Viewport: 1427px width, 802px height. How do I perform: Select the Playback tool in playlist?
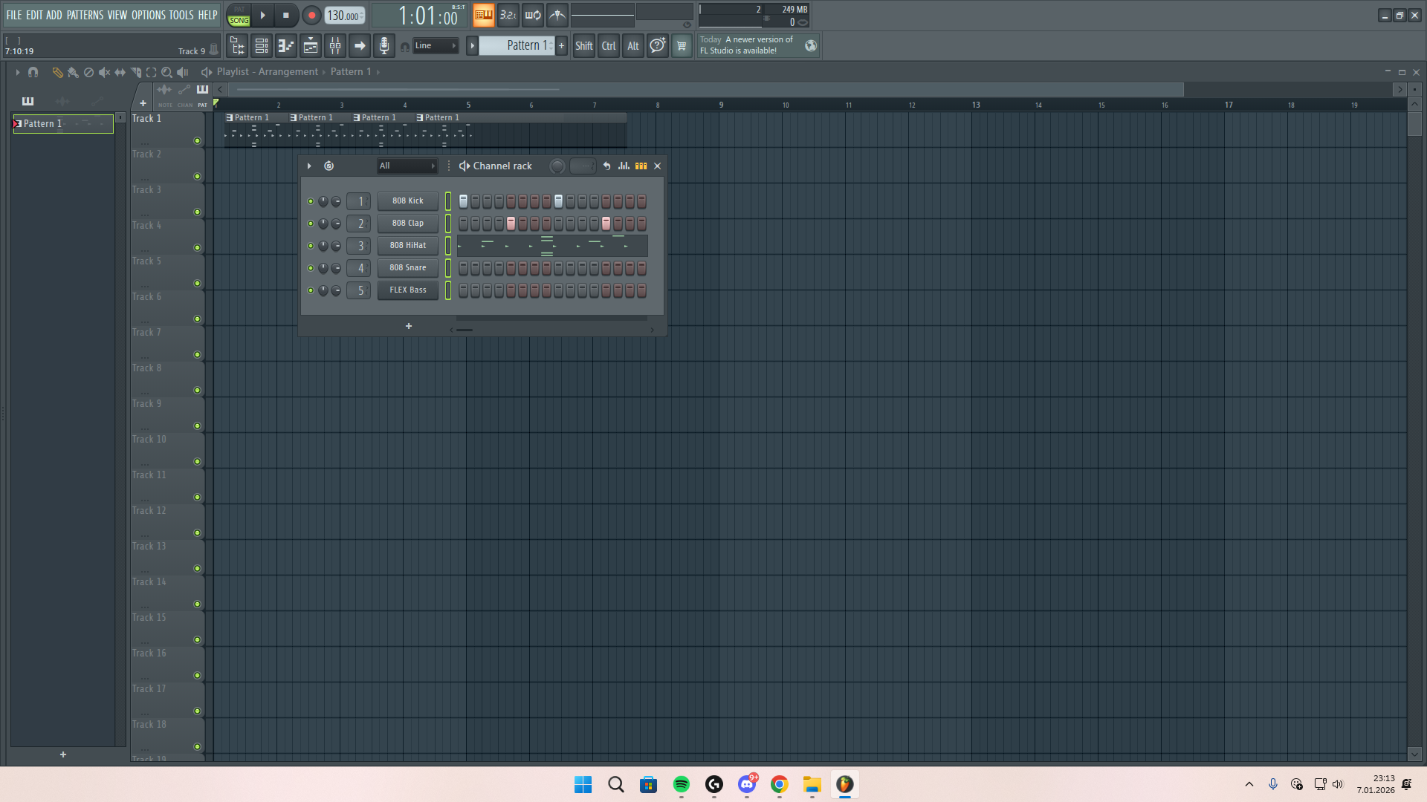(183, 72)
